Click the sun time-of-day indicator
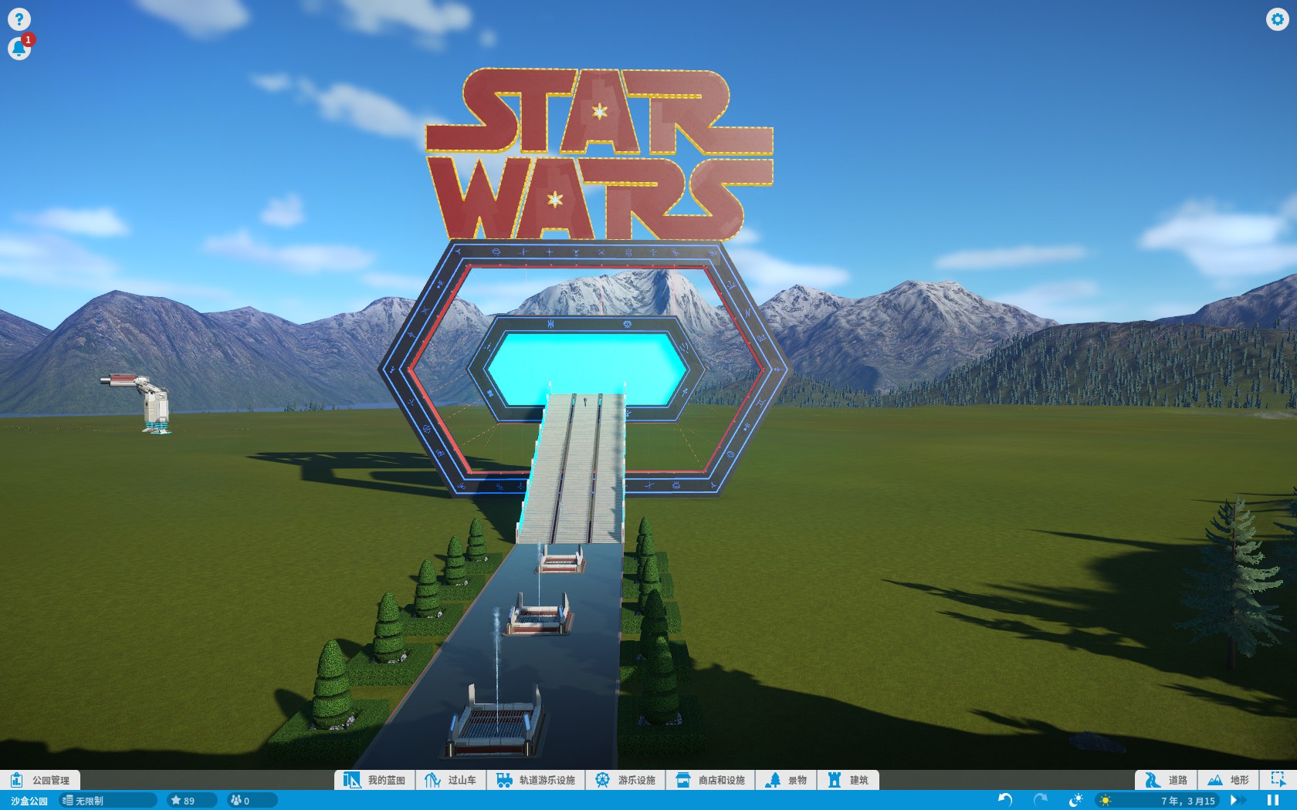 1106,801
